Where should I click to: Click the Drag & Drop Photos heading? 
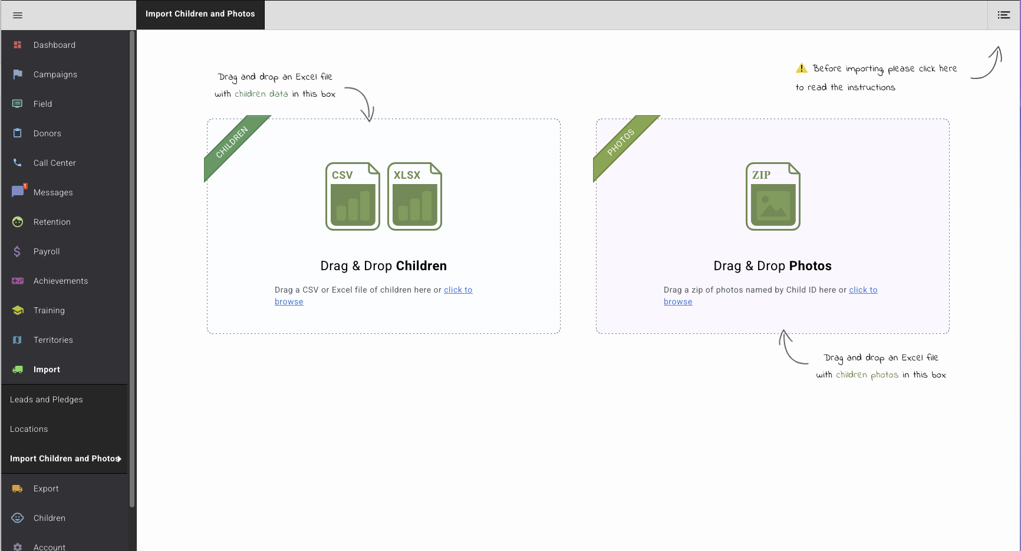point(773,266)
